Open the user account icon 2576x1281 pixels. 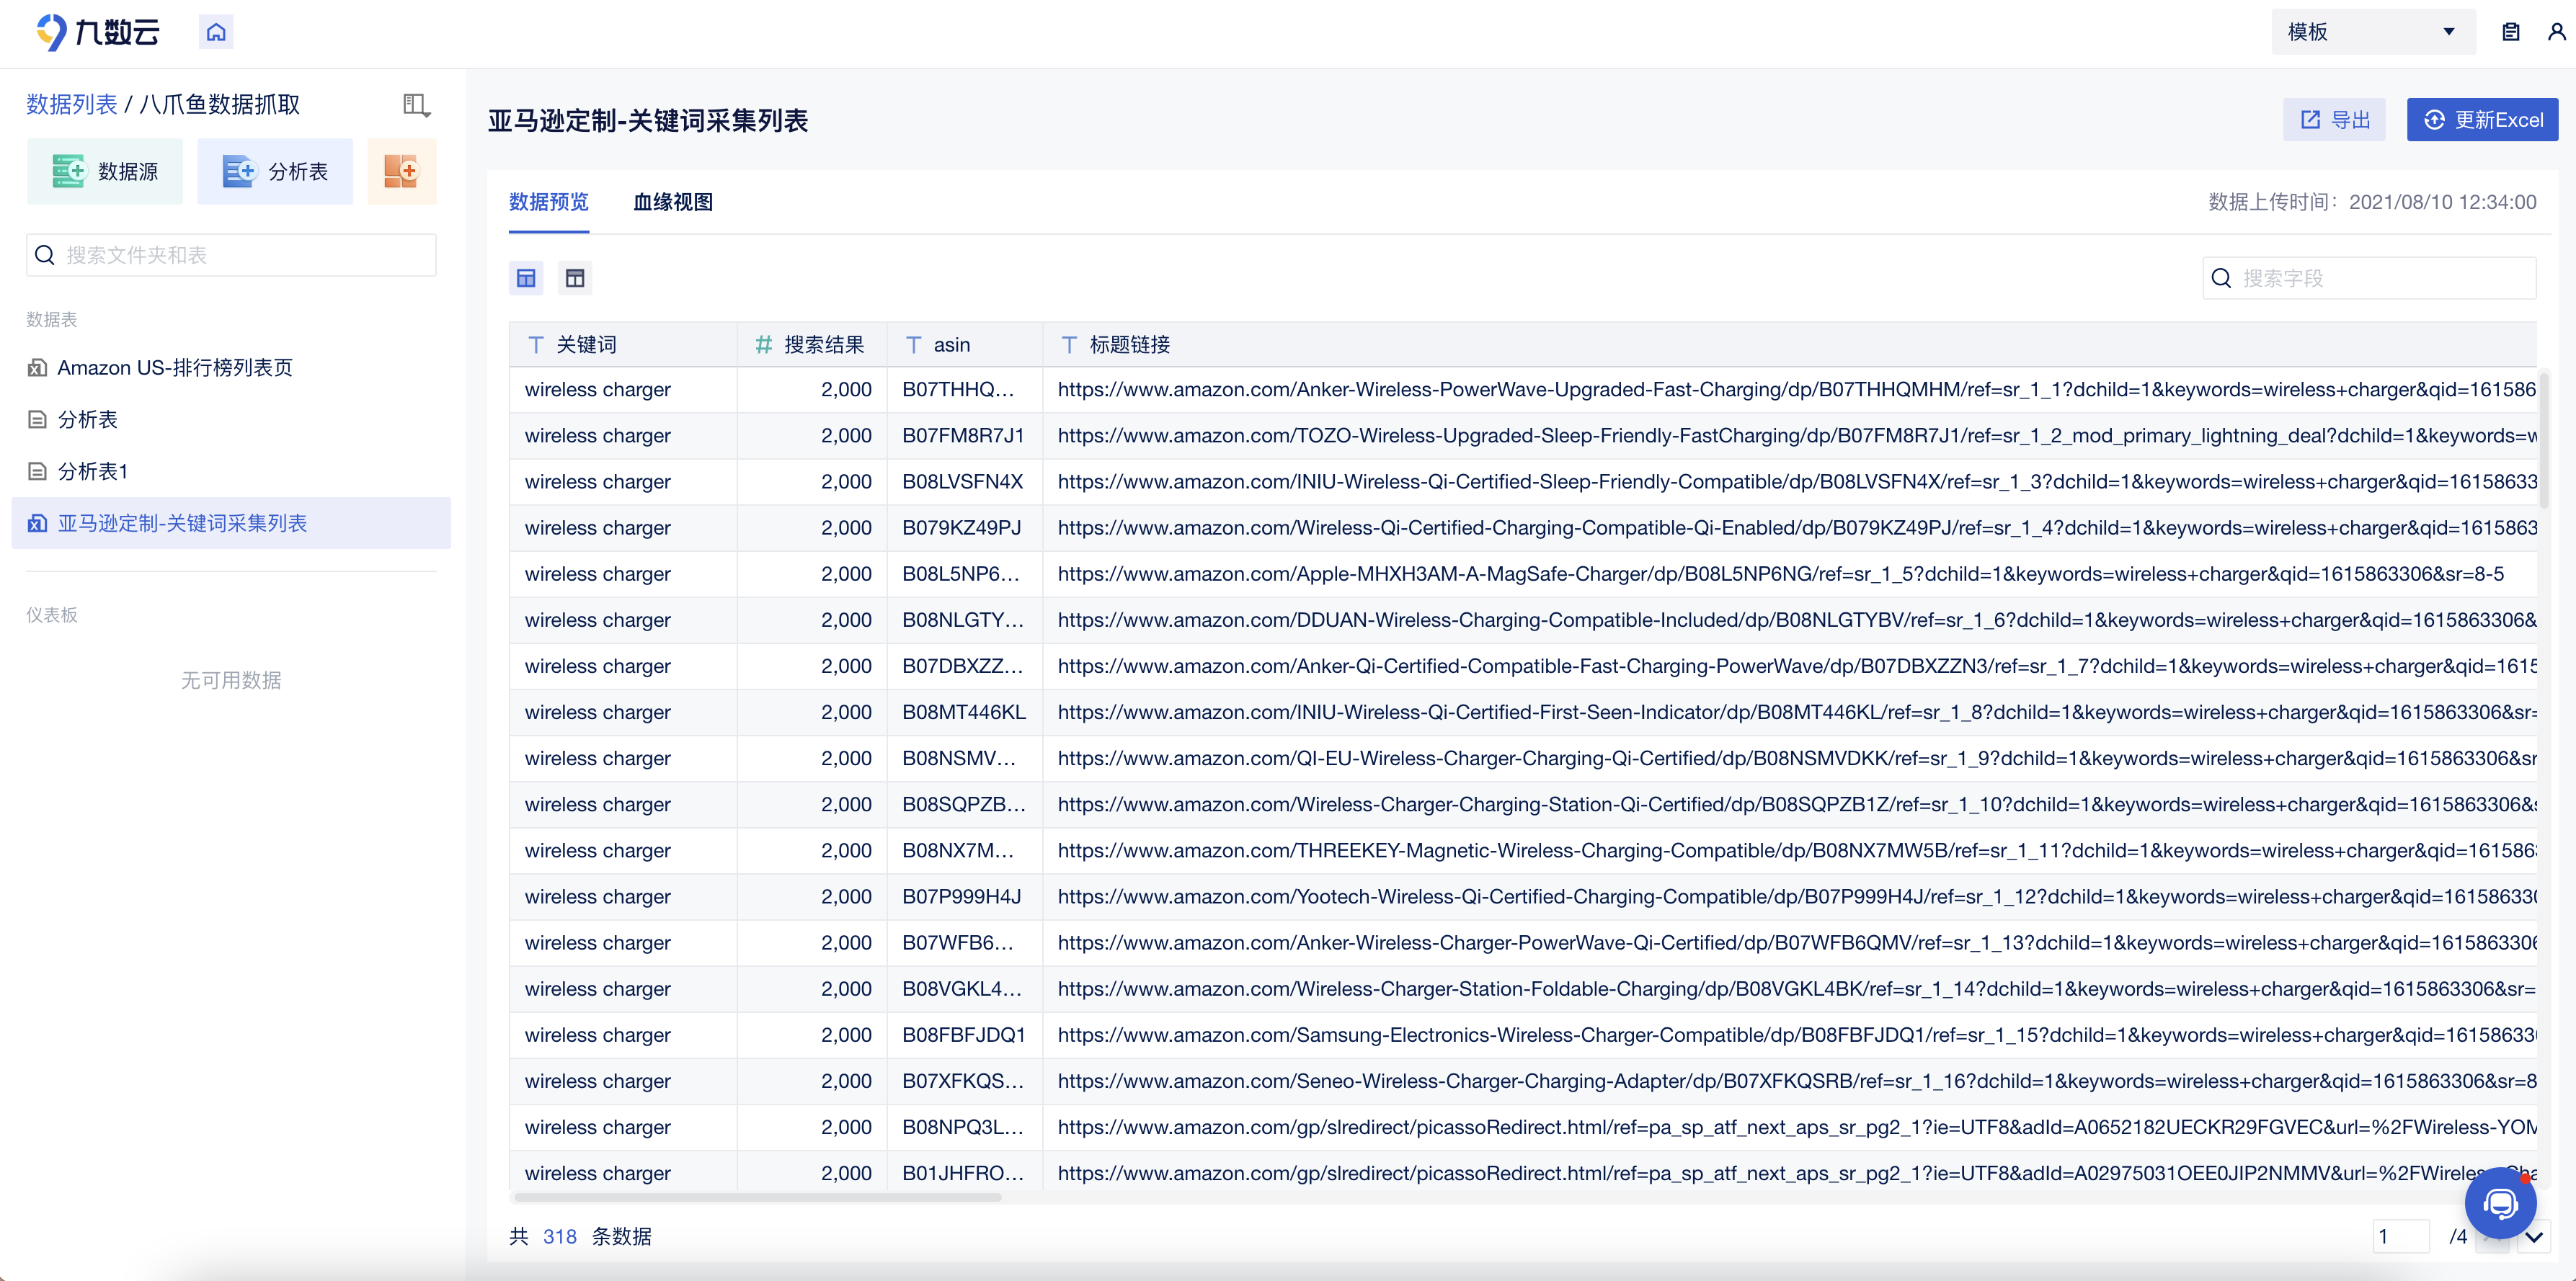click(x=2557, y=32)
